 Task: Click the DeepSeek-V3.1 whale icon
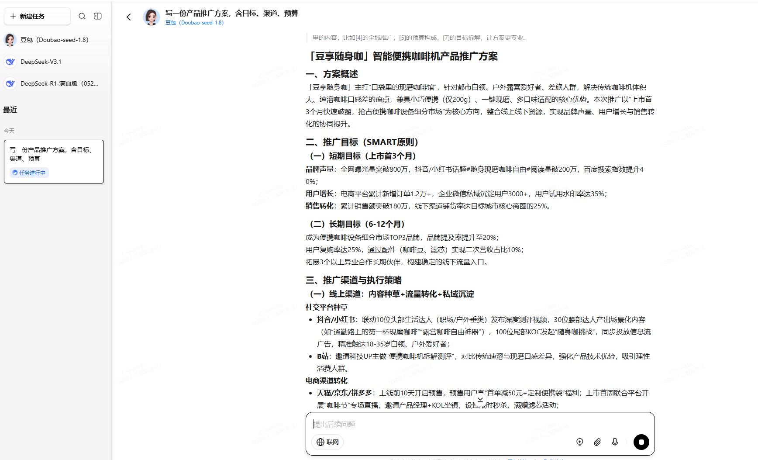(x=10, y=62)
